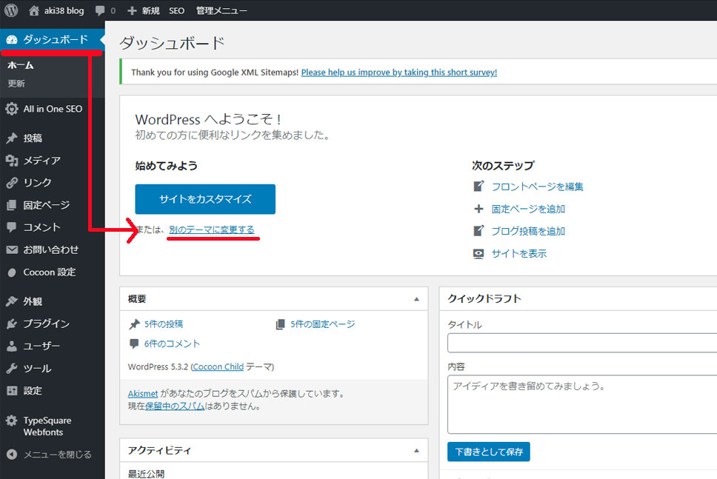Click the view-site icon beside サイトを表示
This screenshot has height=479, width=717.
[478, 254]
